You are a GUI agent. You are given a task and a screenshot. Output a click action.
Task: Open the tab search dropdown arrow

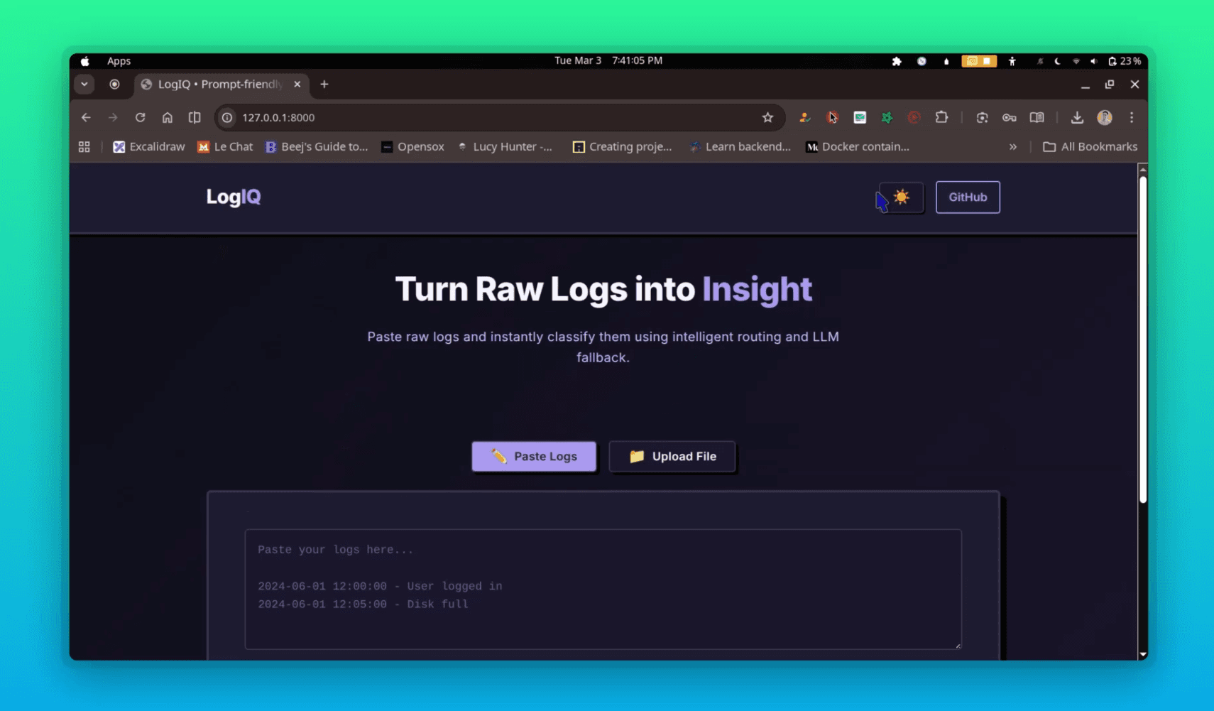pos(84,85)
